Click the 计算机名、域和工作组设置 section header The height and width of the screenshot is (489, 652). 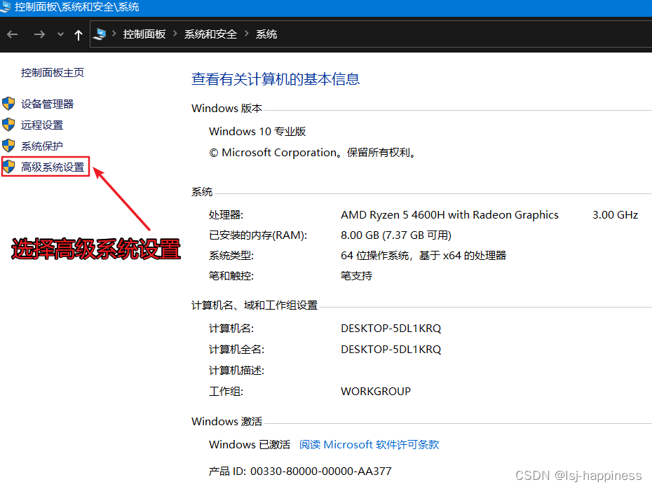254,305
